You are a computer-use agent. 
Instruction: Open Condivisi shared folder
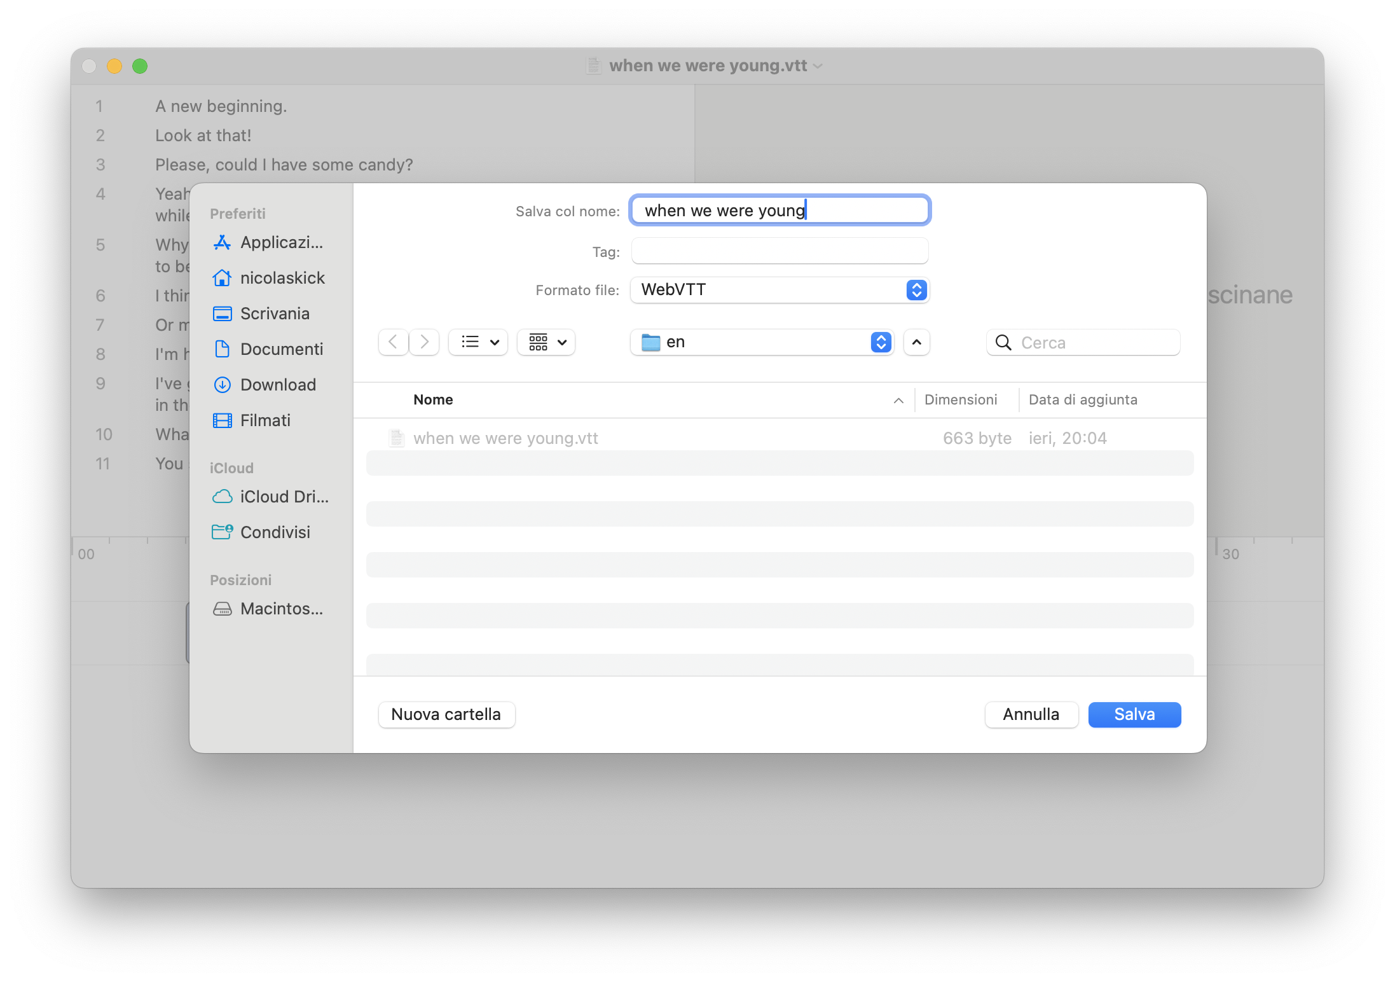click(261, 532)
